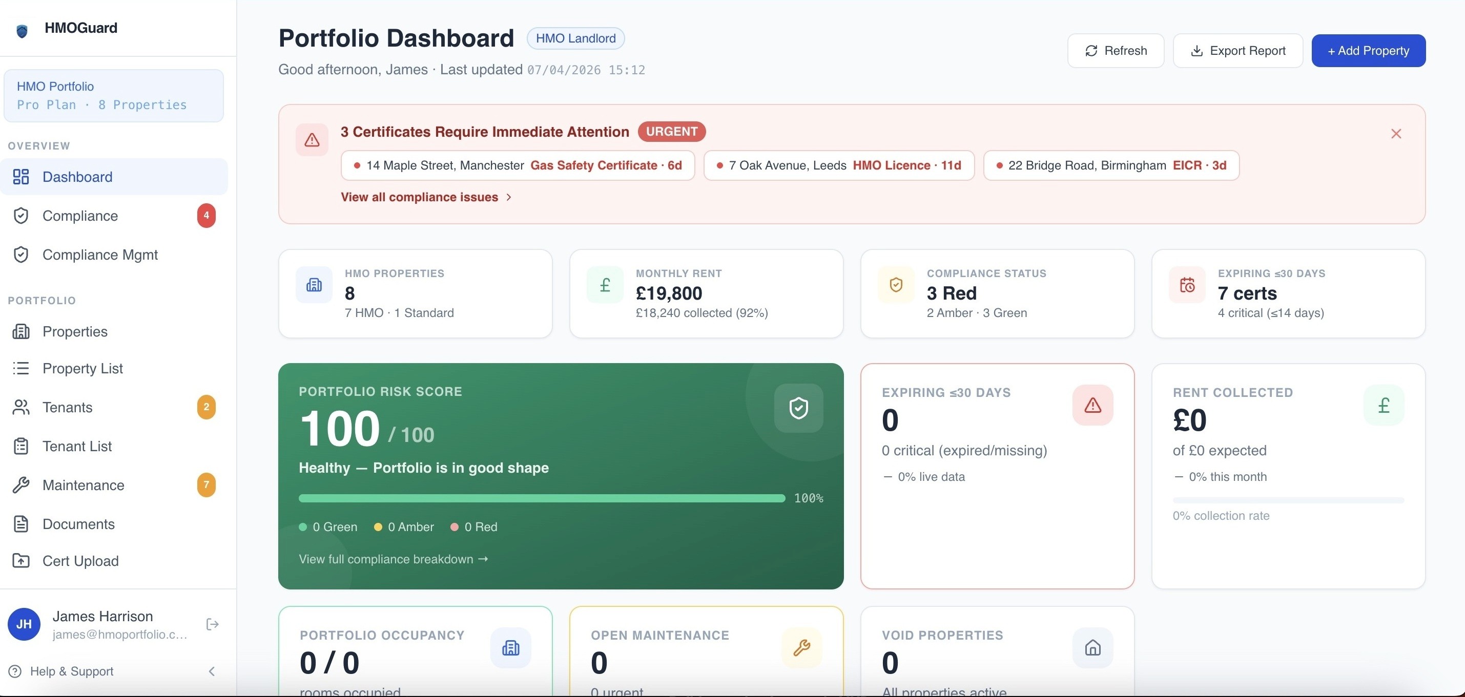Click the logout icon beside James Harrison
Viewport: 1465px width, 697px height.
pos(212,624)
